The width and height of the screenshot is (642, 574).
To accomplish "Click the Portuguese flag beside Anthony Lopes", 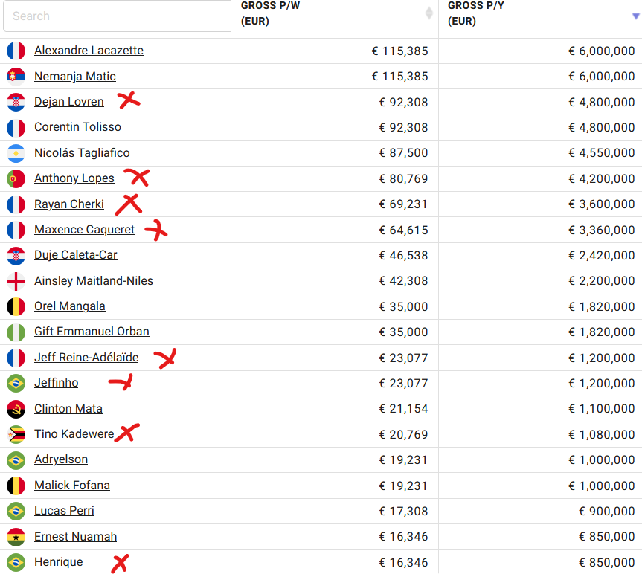I will pyautogui.click(x=16, y=178).
